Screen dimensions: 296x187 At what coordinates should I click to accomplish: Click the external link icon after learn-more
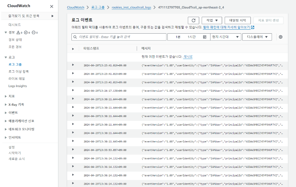pos(253,28)
